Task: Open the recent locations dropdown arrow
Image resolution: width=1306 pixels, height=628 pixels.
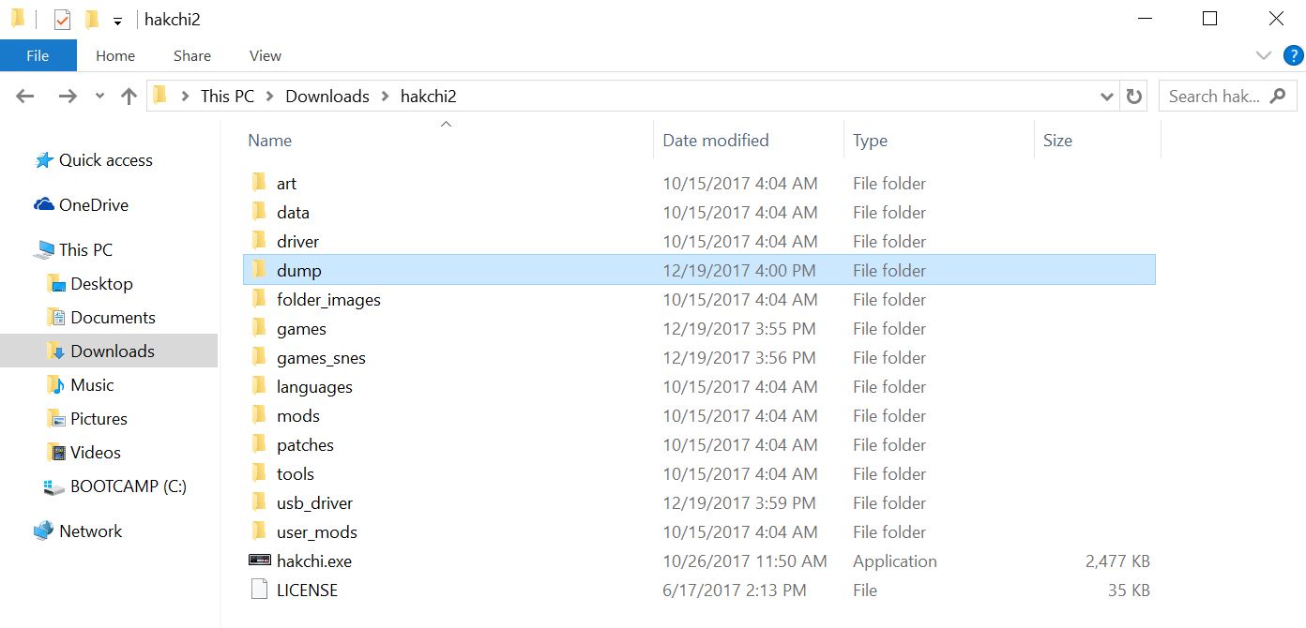Action: tap(99, 97)
